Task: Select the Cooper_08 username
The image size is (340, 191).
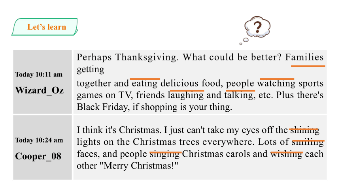Action: pyautogui.click(x=38, y=156)
